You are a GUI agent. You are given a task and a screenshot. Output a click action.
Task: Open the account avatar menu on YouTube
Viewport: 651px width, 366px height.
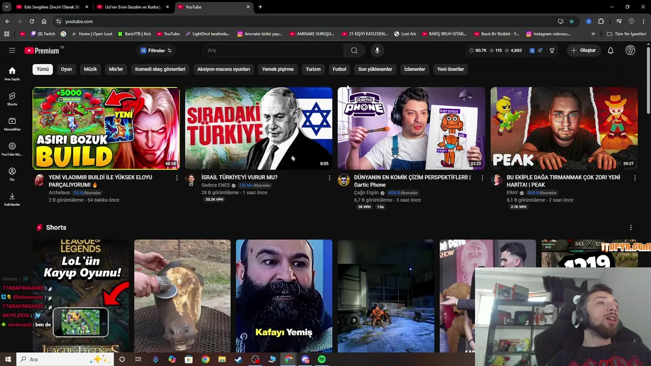630,50
